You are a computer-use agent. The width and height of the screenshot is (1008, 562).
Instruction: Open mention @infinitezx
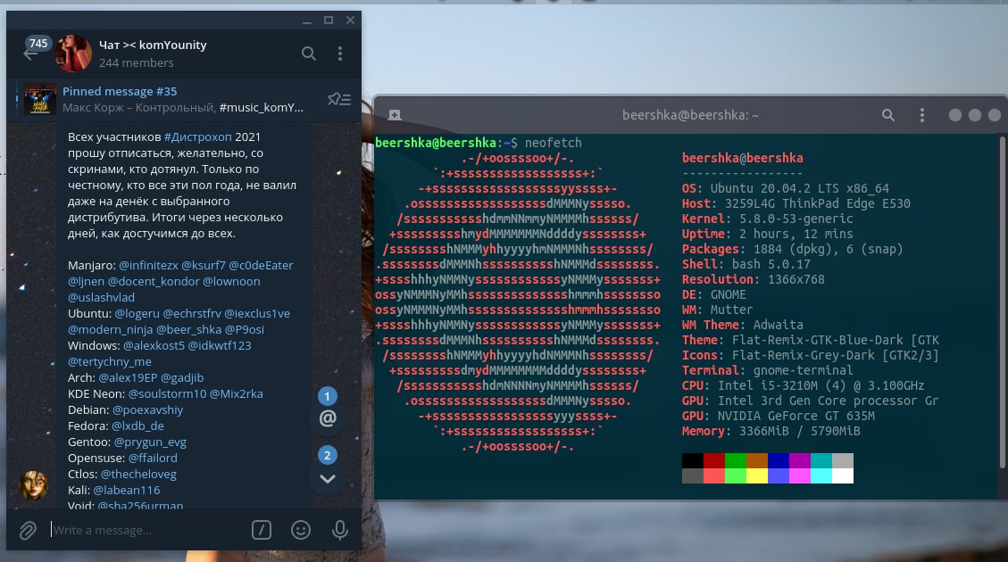tap(148, 265)
